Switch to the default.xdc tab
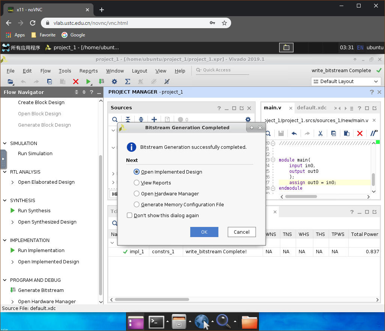The image size is (385, 331). pos(311,108)
